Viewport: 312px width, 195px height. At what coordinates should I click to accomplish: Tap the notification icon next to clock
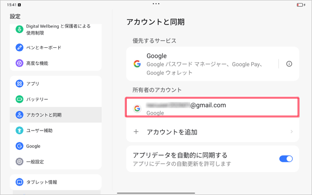[x=19, y=5]
